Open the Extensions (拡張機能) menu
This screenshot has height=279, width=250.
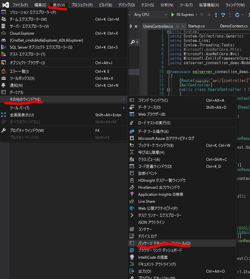[209, 5]
